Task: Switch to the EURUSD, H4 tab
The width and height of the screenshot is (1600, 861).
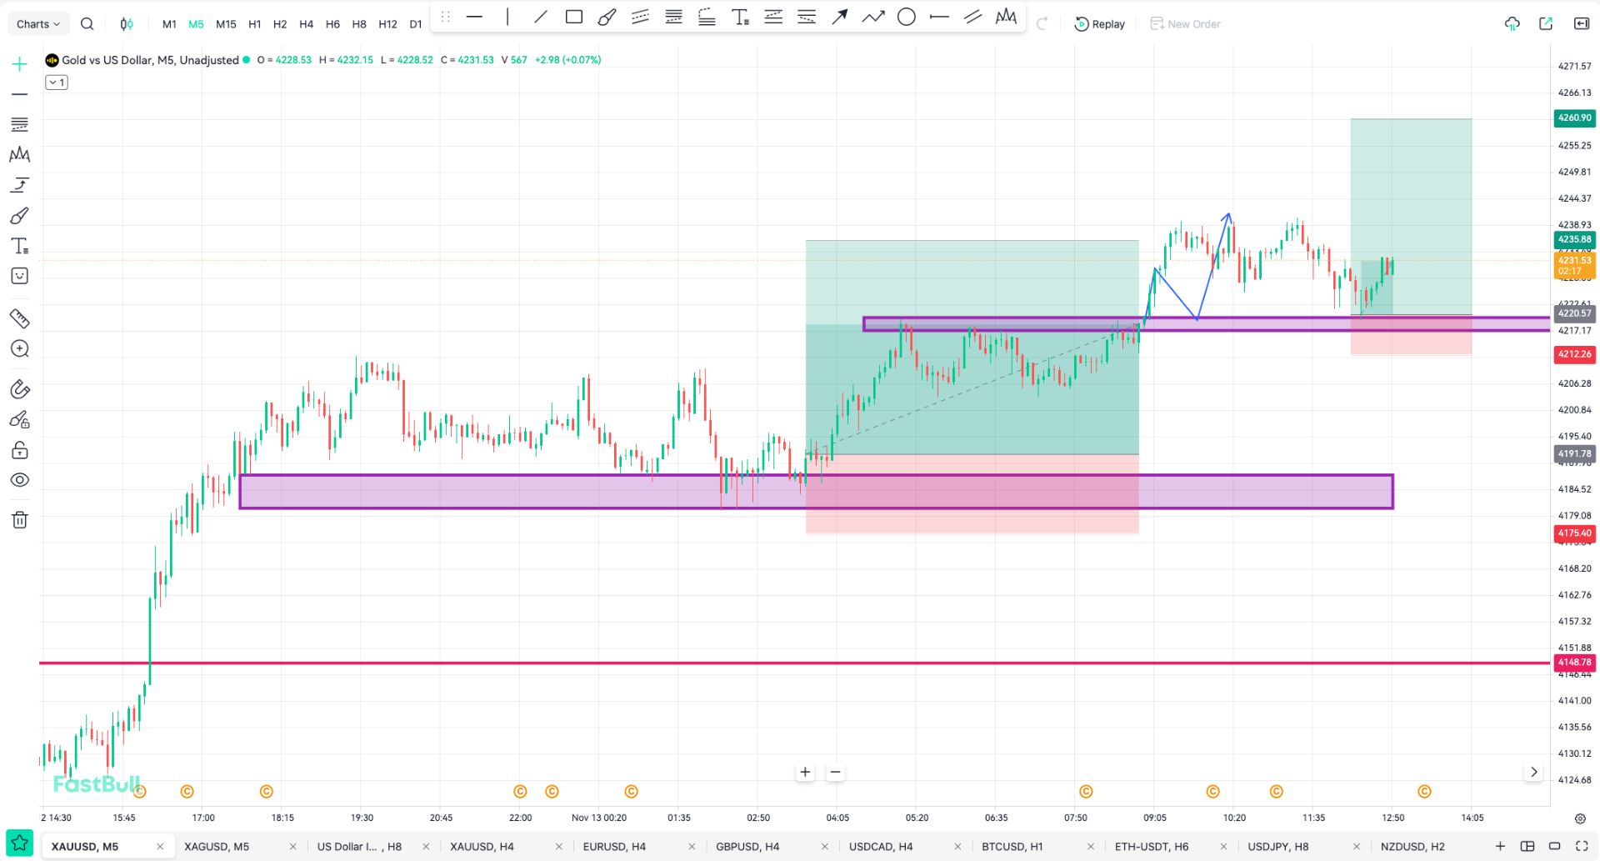Action: click(614, 847)
